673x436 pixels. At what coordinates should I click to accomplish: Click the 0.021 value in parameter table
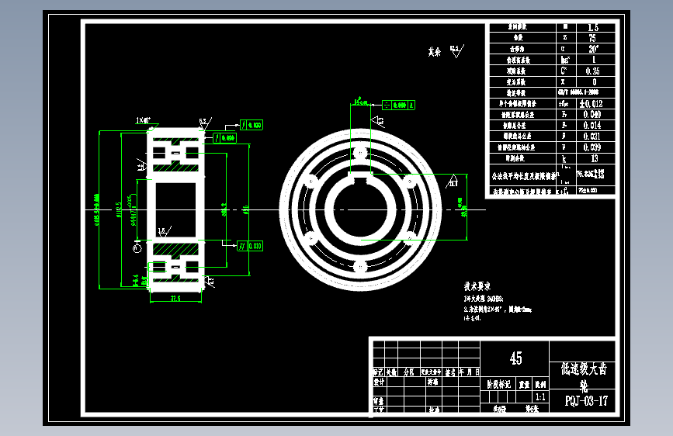pyautogui.click(x=592, y=136)
